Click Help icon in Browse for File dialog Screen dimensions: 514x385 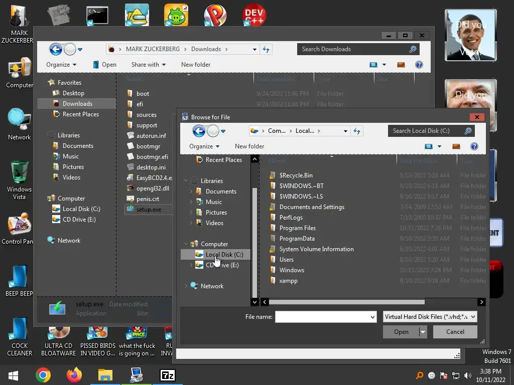pyautogui.click(x=474, y=146)
